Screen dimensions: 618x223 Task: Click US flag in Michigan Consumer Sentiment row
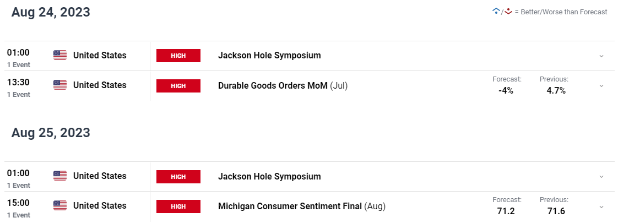coord(60,206)
